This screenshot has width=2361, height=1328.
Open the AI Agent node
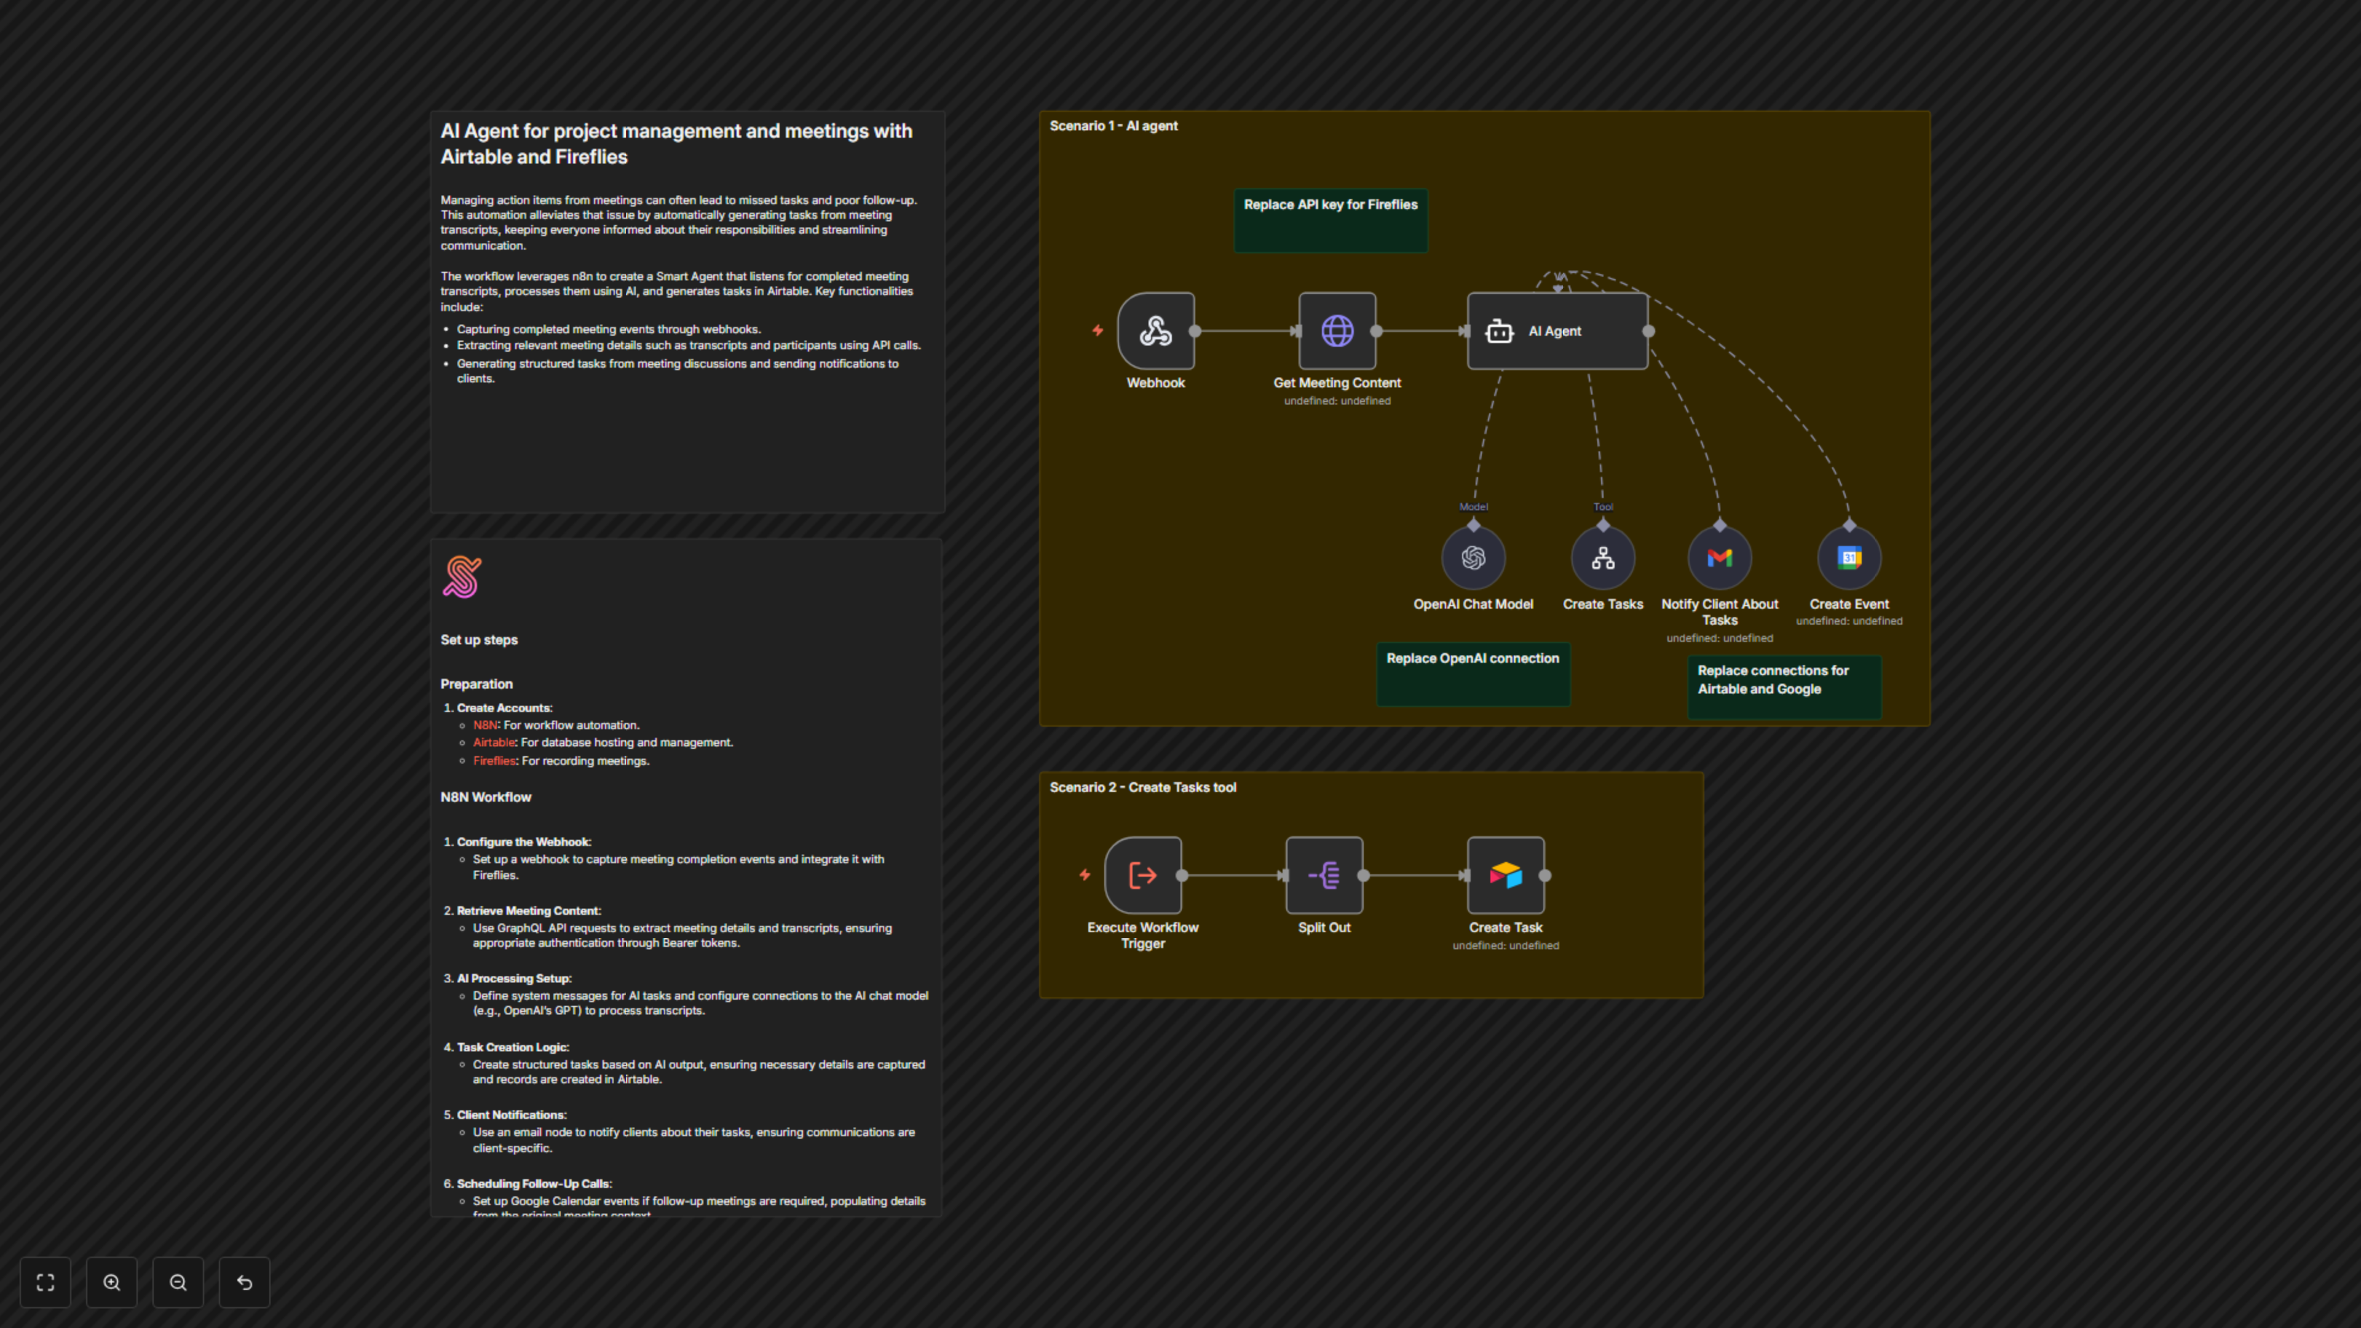1557,331
